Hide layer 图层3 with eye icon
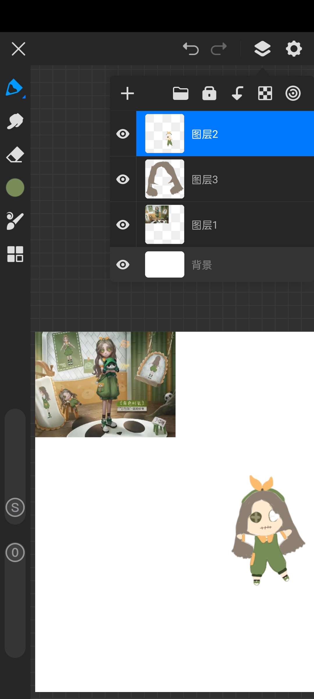 pyautogui.click(x=123, y=179)
